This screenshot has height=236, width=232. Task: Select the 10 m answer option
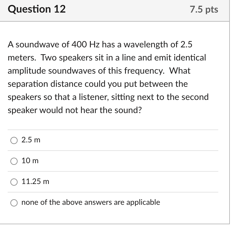(30, 161)
